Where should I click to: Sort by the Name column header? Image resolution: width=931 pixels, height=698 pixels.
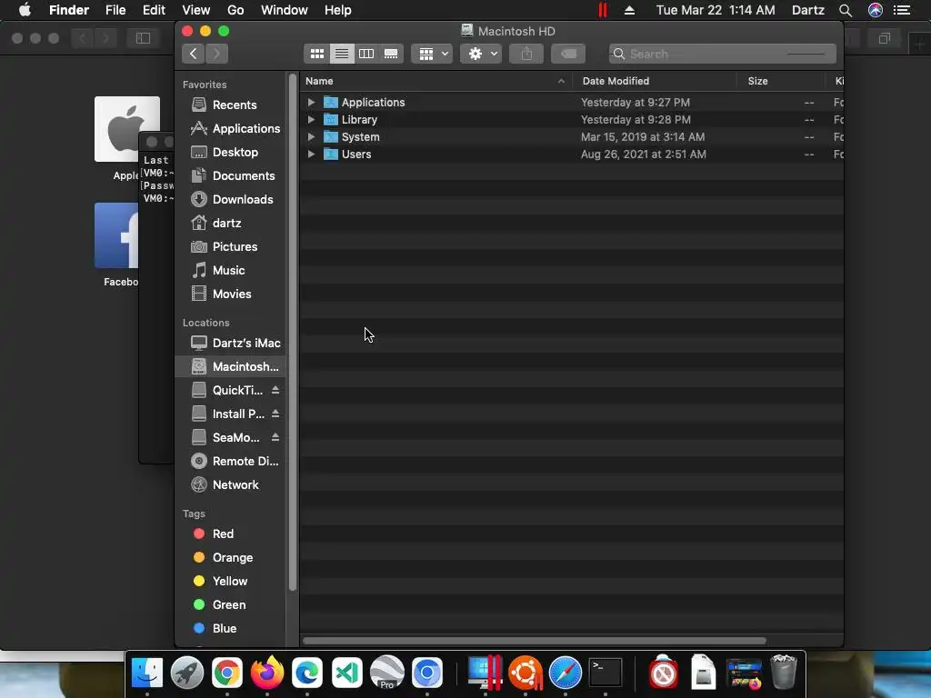click(x=435, y=81)
